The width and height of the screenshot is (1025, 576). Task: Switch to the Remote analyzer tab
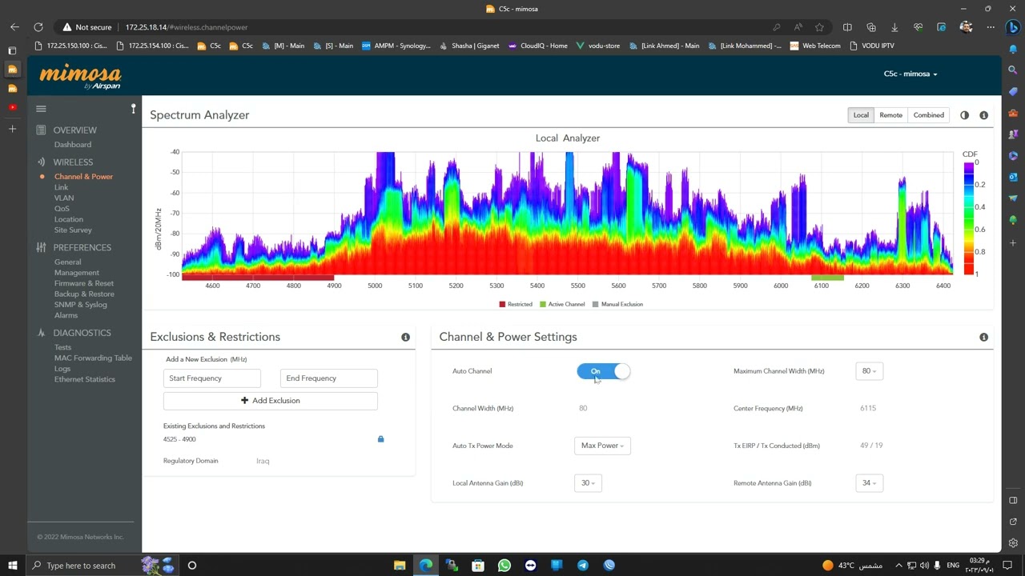click(890, 115)
